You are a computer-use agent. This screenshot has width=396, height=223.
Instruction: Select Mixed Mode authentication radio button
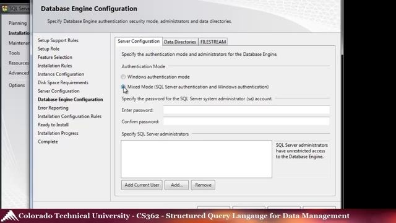tap(123, 87)
